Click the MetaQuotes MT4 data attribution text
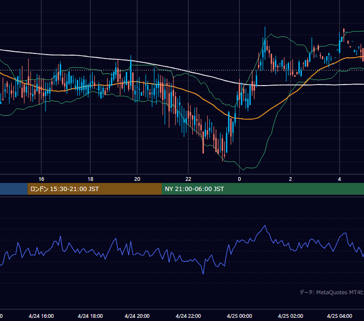Viewport: 364px width, 321px height. pos(332,292)
